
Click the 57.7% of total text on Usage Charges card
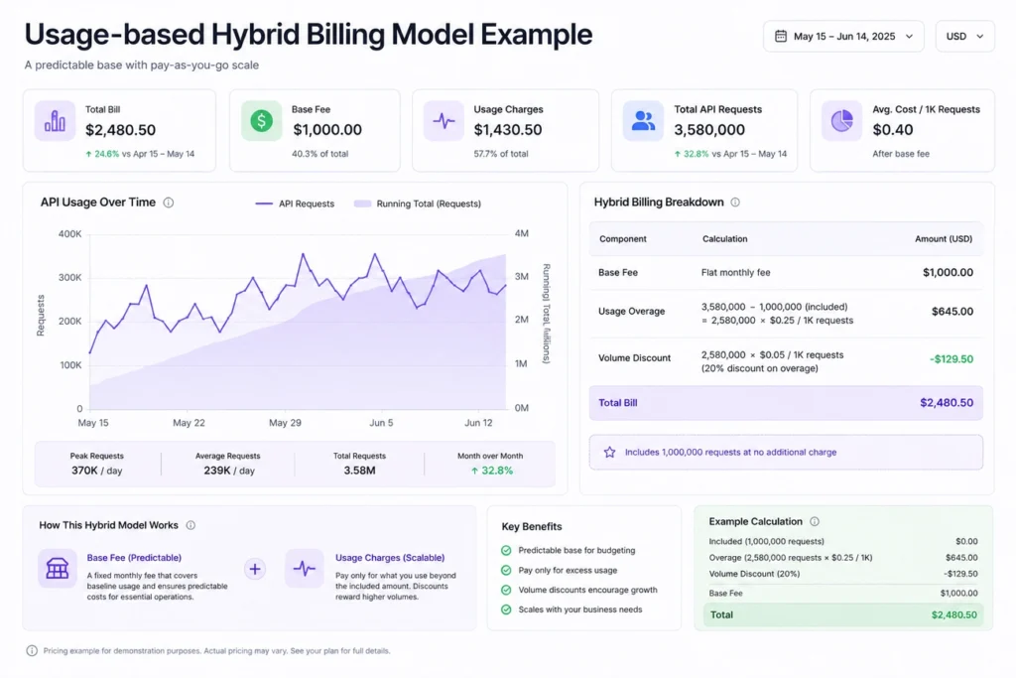click(x=501, y=154)
